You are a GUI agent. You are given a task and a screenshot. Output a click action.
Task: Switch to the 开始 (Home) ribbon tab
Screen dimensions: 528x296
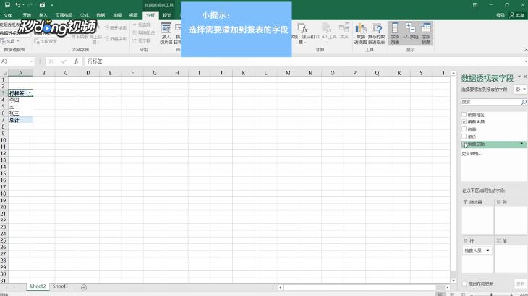27,15
